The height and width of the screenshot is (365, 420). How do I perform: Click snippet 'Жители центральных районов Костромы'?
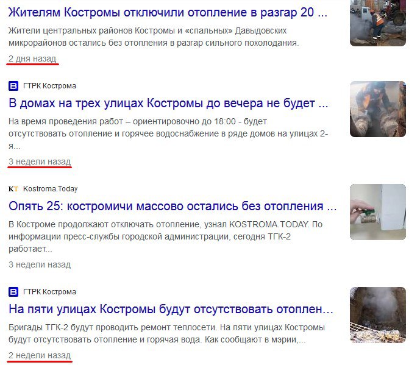(154, 37)
